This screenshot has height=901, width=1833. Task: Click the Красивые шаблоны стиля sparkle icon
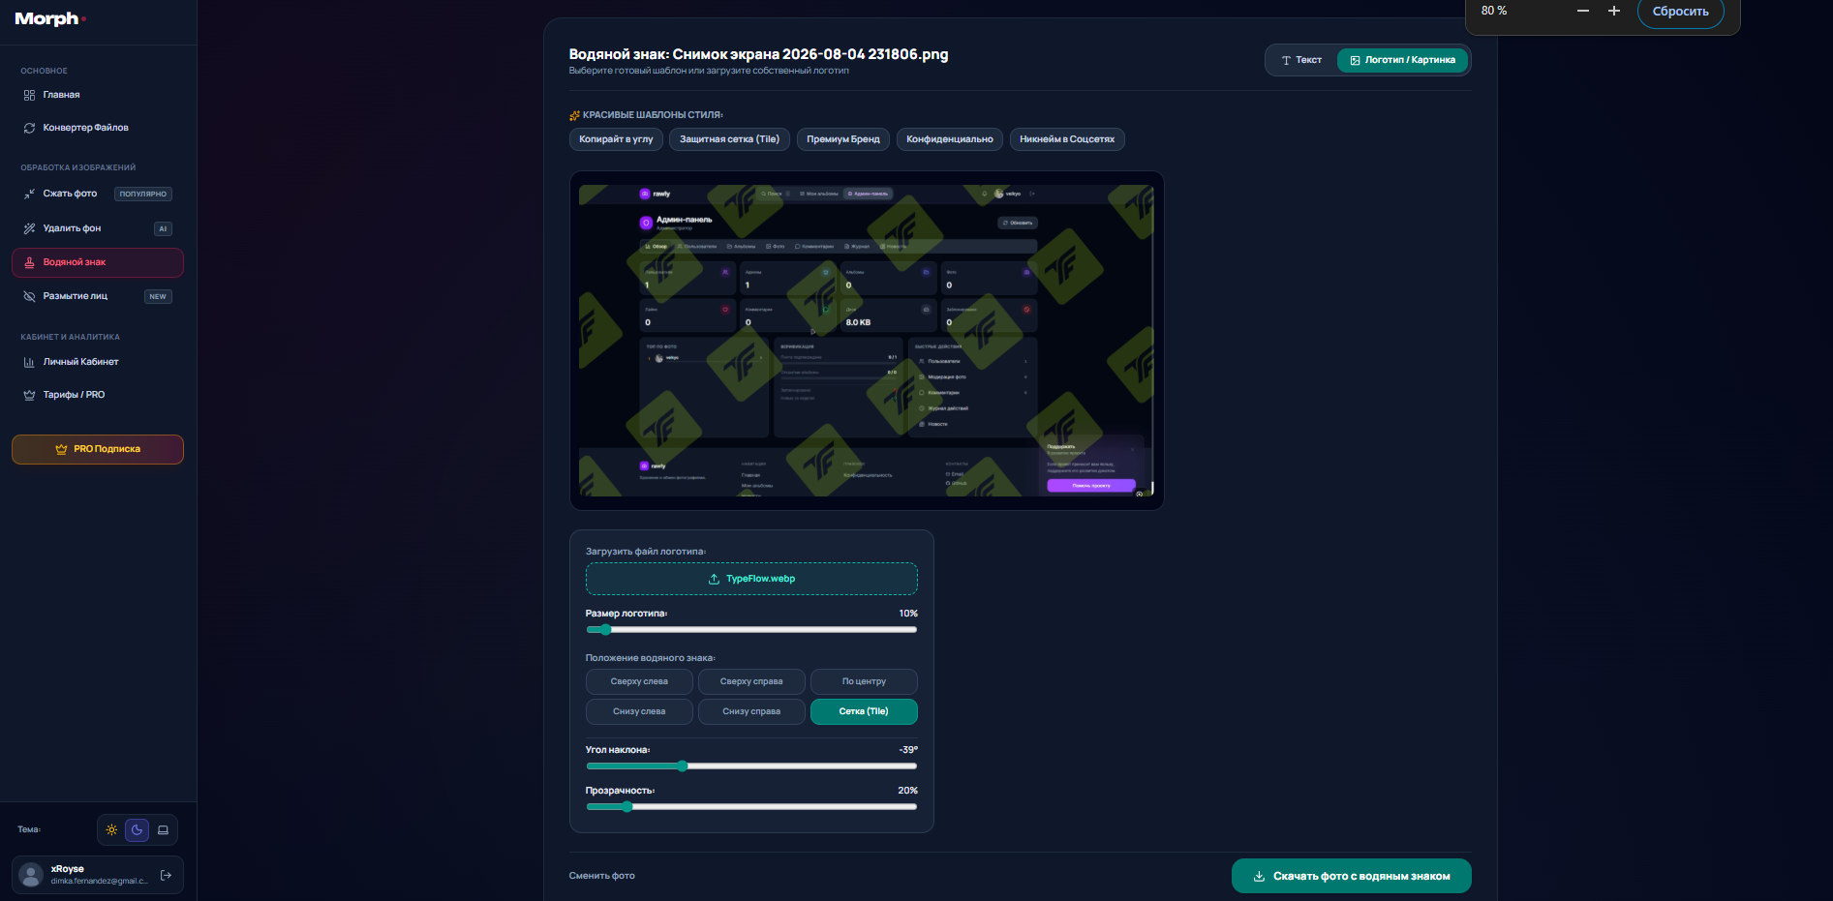(575, 115)
